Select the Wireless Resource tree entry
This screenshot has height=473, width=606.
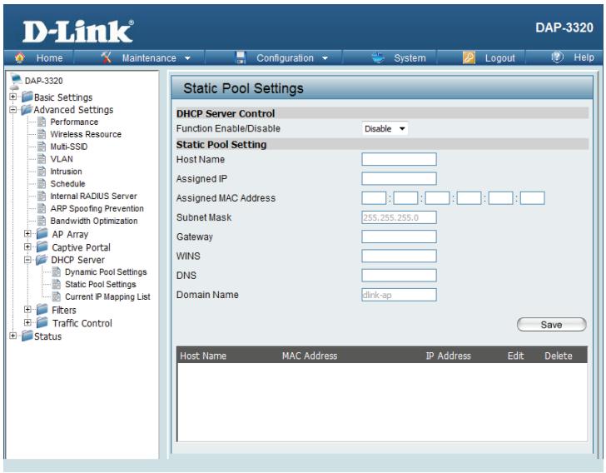click(x=86, y=134)
